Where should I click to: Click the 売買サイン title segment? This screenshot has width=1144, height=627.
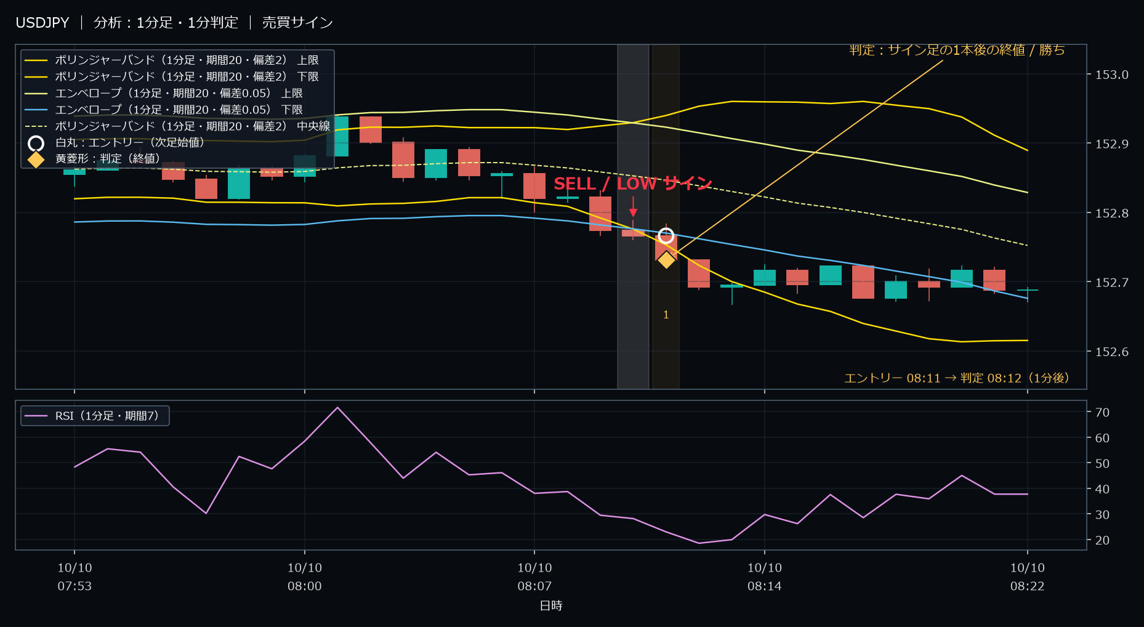(x=297, y=23)
